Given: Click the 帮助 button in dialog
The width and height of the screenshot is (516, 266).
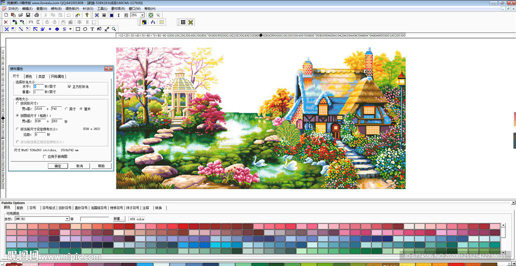Looking at the screenshot, I should click(x=101, y=166).
